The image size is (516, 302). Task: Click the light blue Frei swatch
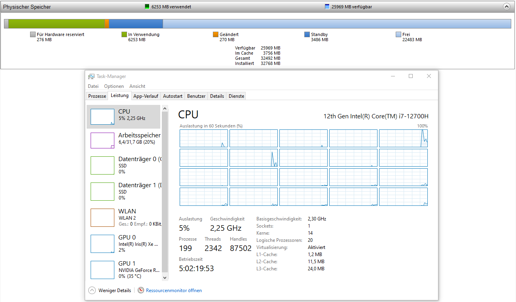pyautogui.click(x=398, y=34)
